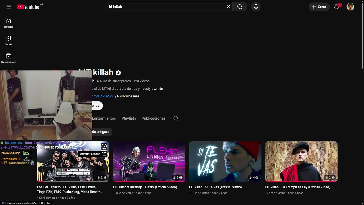This screenshot has height=205, width=364.
Task: Search within the channel using the magnifier icon
Action: coord(176,118)
